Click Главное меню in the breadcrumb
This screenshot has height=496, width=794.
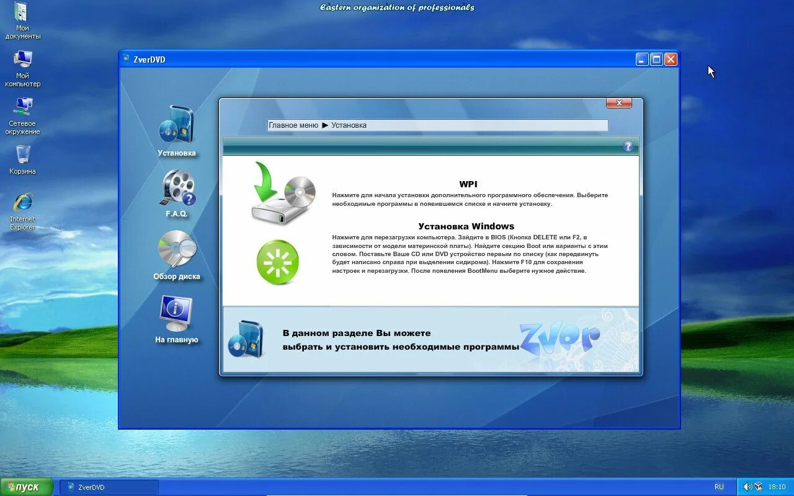pos(293,125)
